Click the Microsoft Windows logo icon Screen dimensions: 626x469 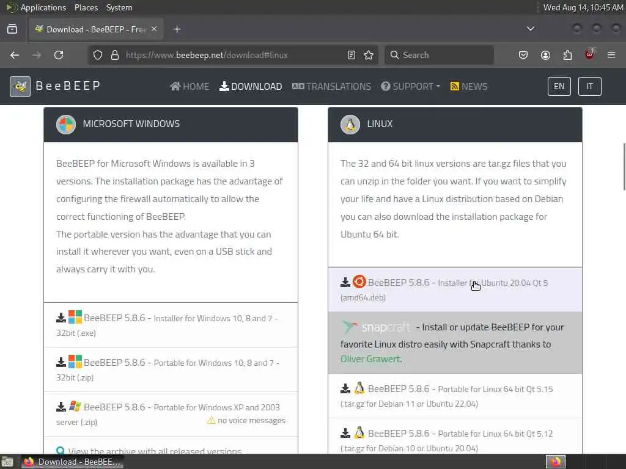tap(66, 125)
